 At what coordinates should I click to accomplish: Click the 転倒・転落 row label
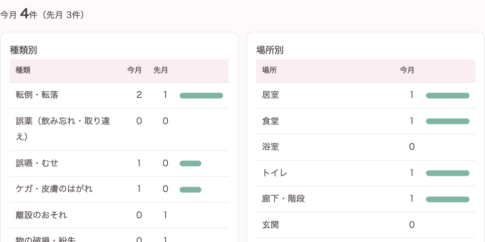point(37,95)
